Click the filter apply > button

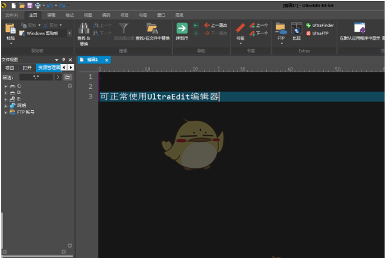pyautogui.click(x=58, y=77)
